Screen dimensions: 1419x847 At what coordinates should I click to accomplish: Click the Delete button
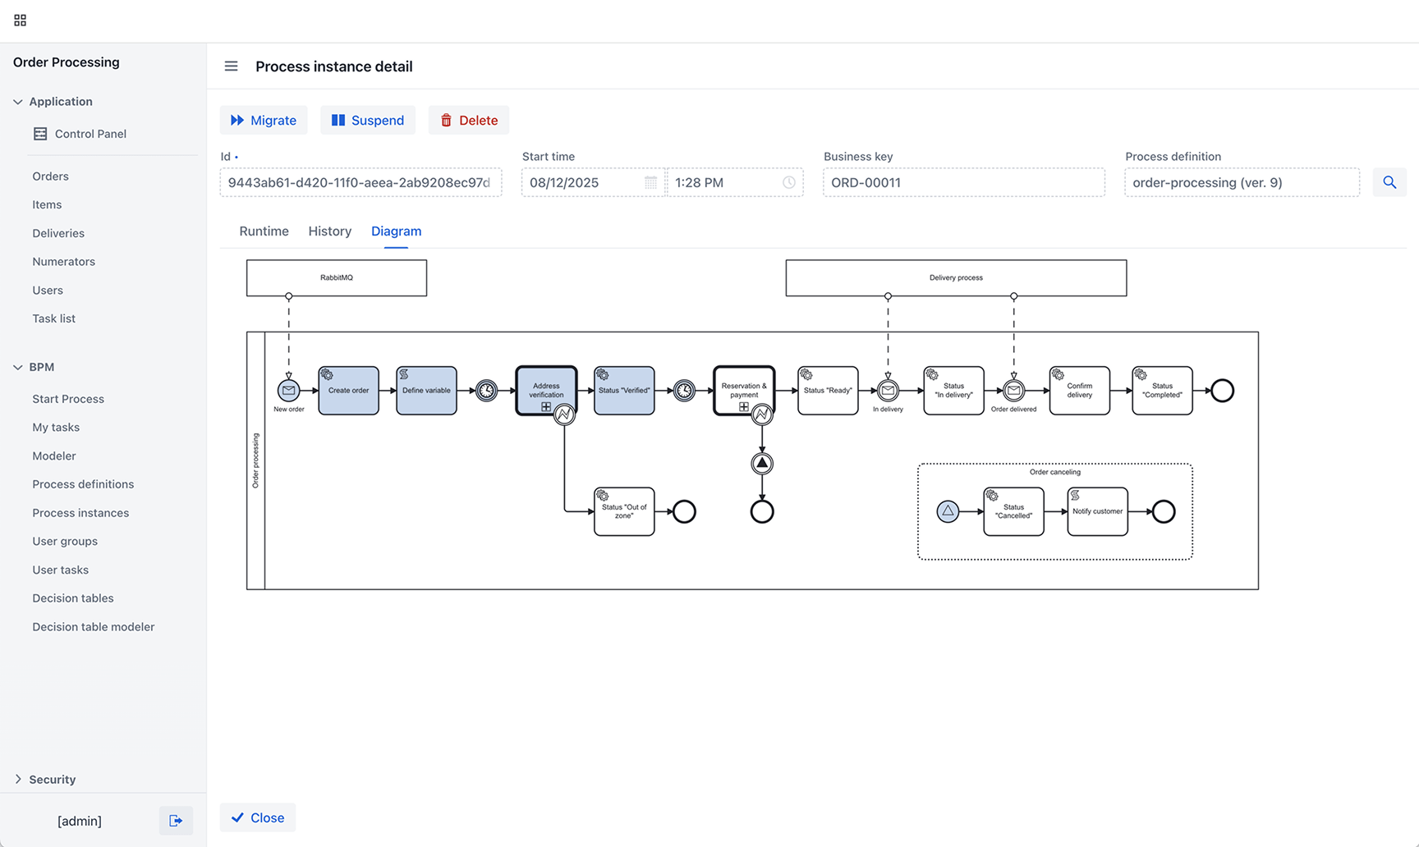tap(469, 120)
